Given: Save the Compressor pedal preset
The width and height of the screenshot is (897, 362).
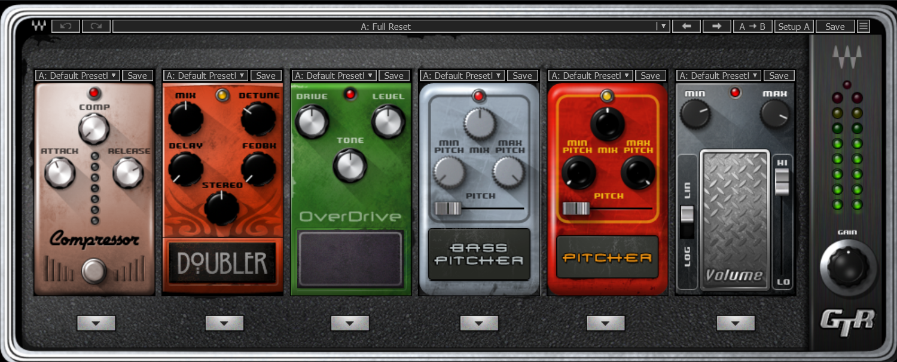Looking at the screenshot, I should coord(138,75).
